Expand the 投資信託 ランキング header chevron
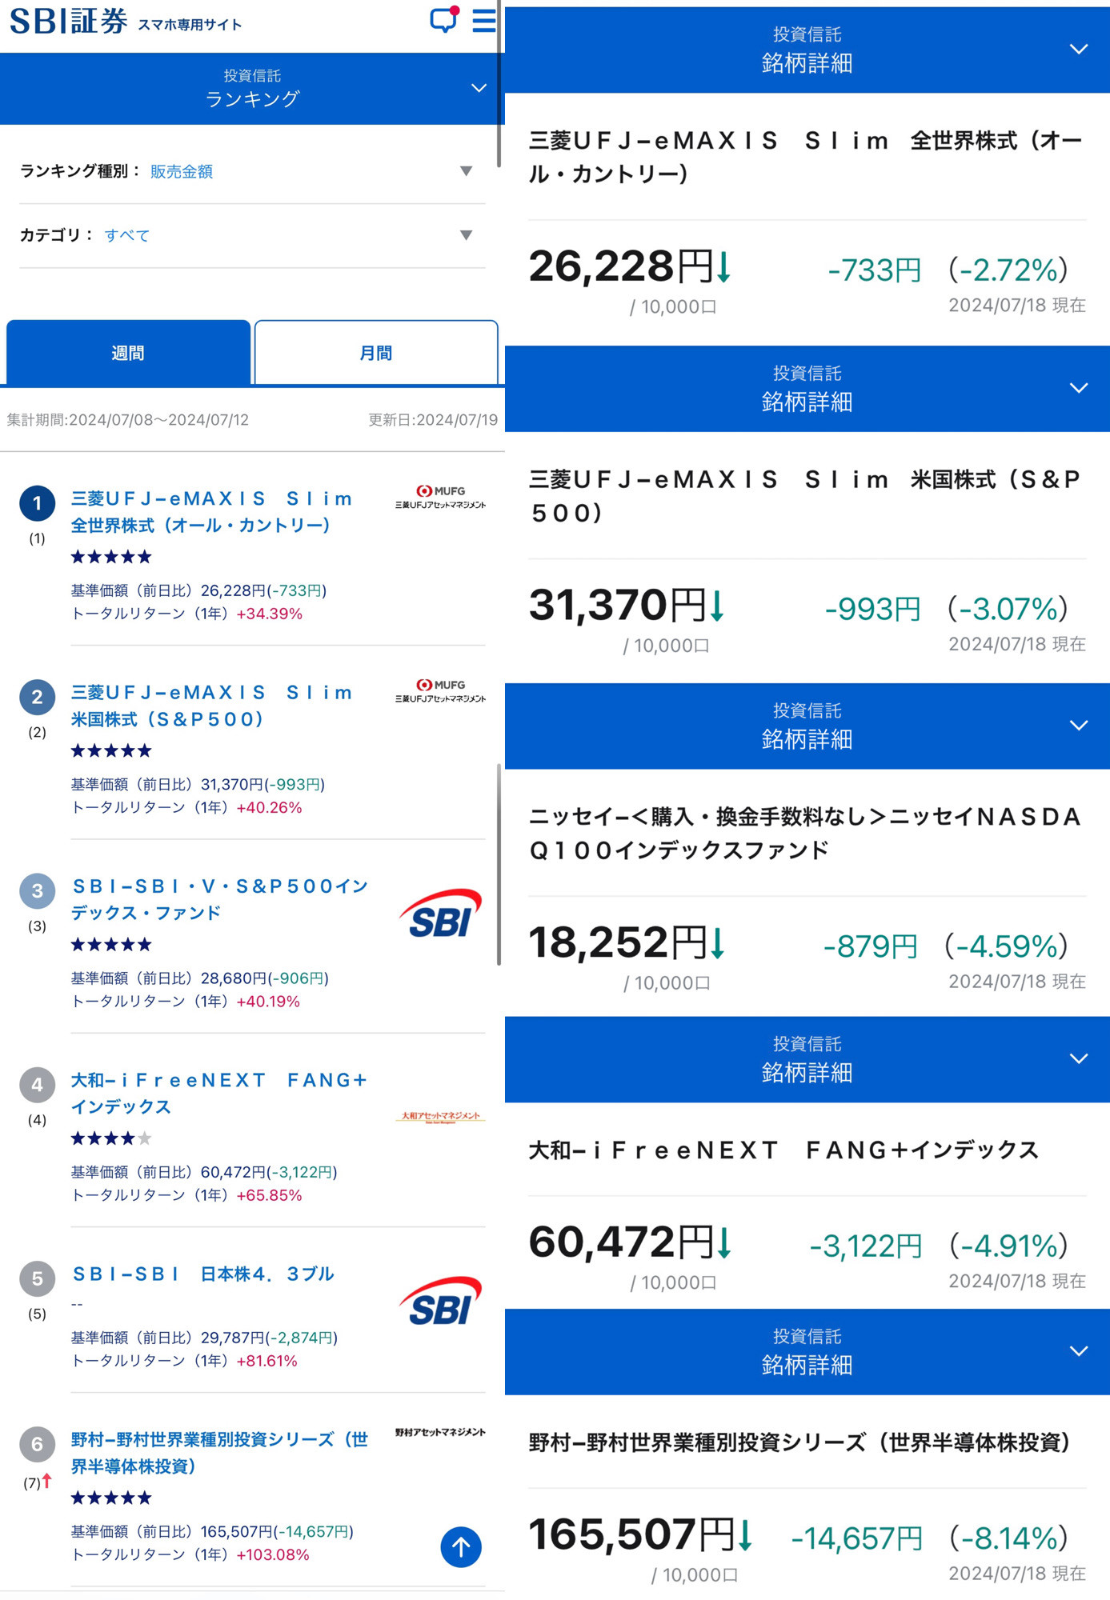The height and width of the screenshot is (1600, 1110). 479,88
